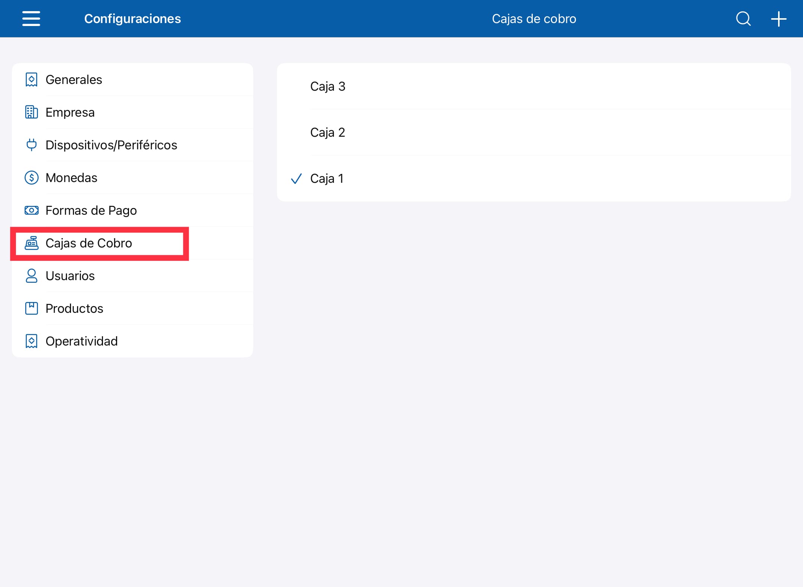Viewport: 803px width, 587px height.
Task: Click the Generales receipt icon
Action: point(32,80)
